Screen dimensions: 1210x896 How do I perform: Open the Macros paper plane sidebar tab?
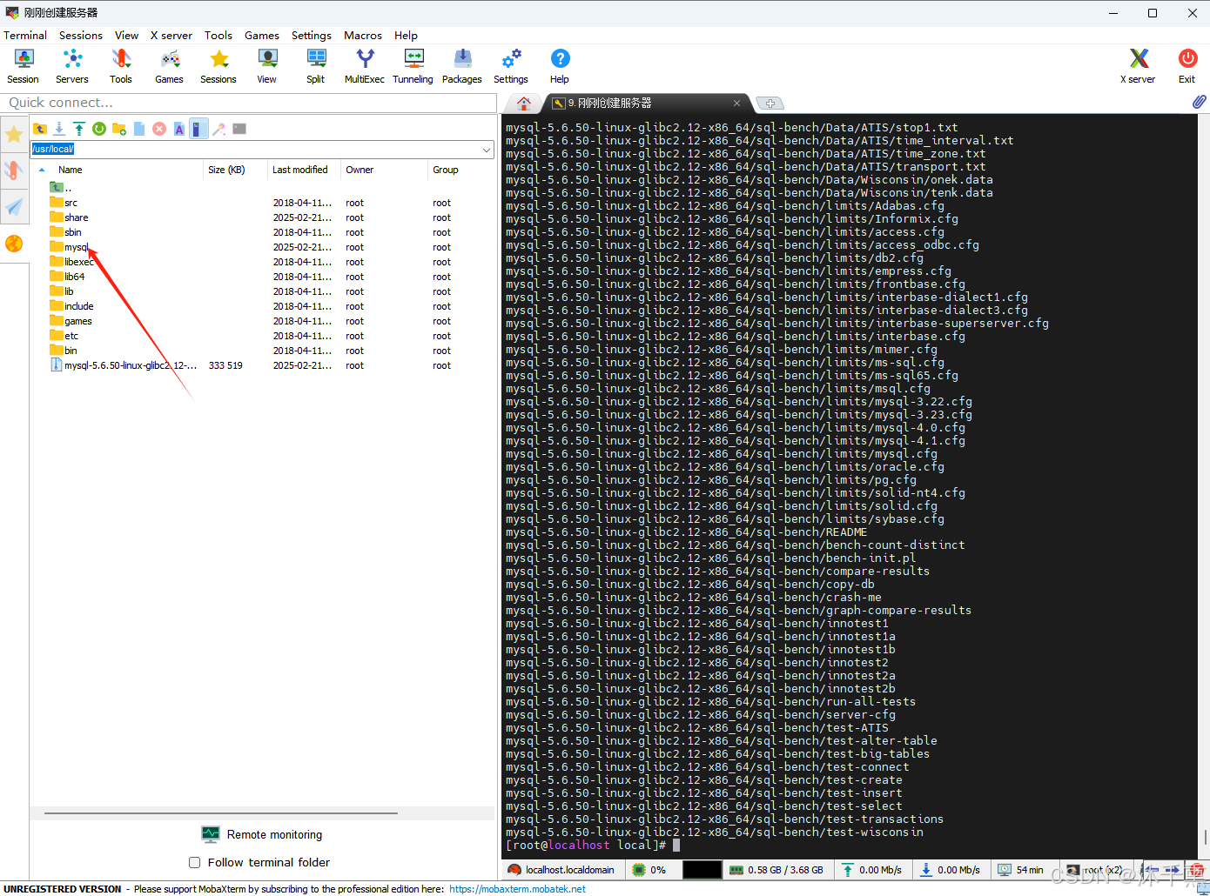14,207
